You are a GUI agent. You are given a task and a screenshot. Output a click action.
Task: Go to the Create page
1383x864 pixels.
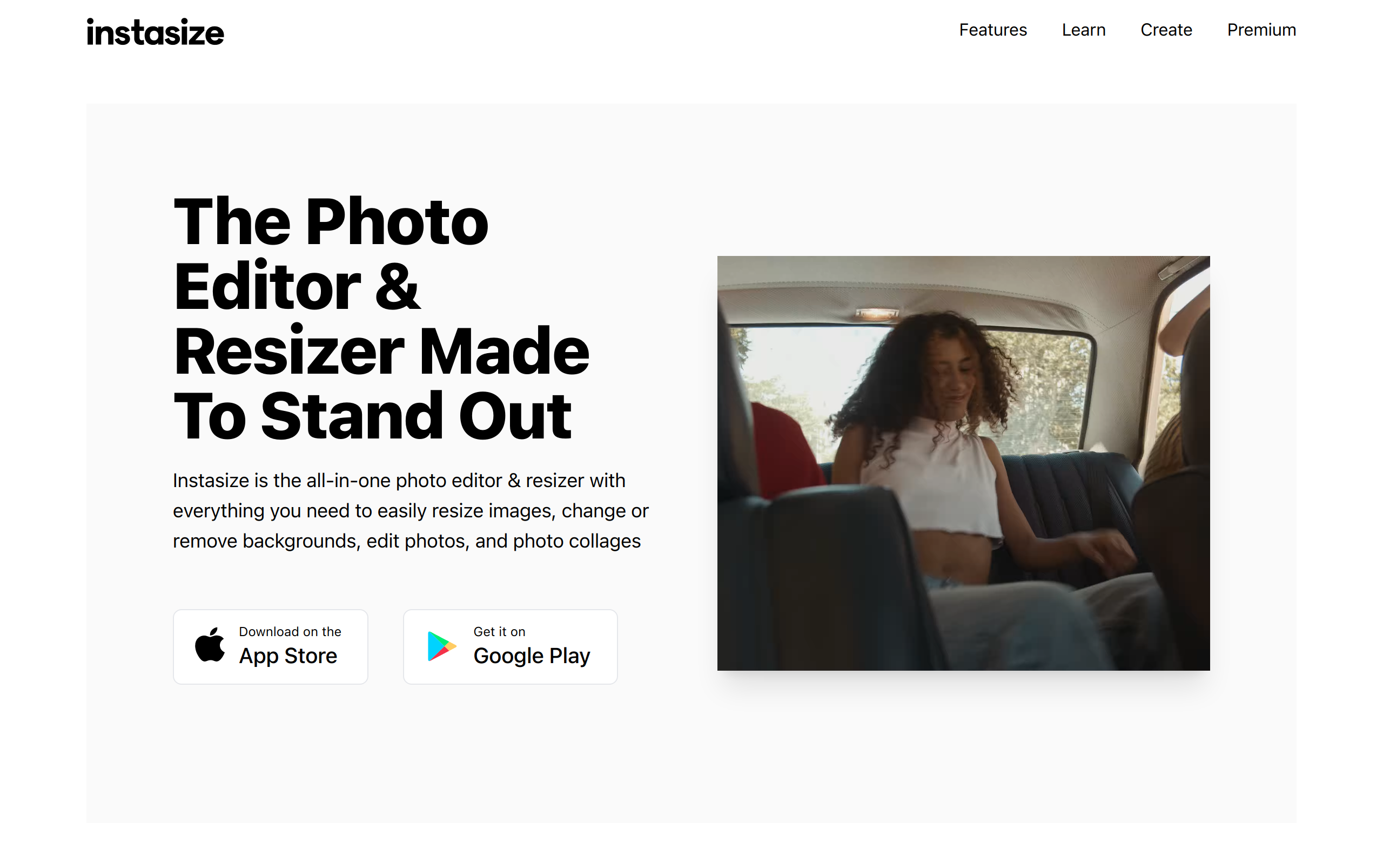[1166, 30]
